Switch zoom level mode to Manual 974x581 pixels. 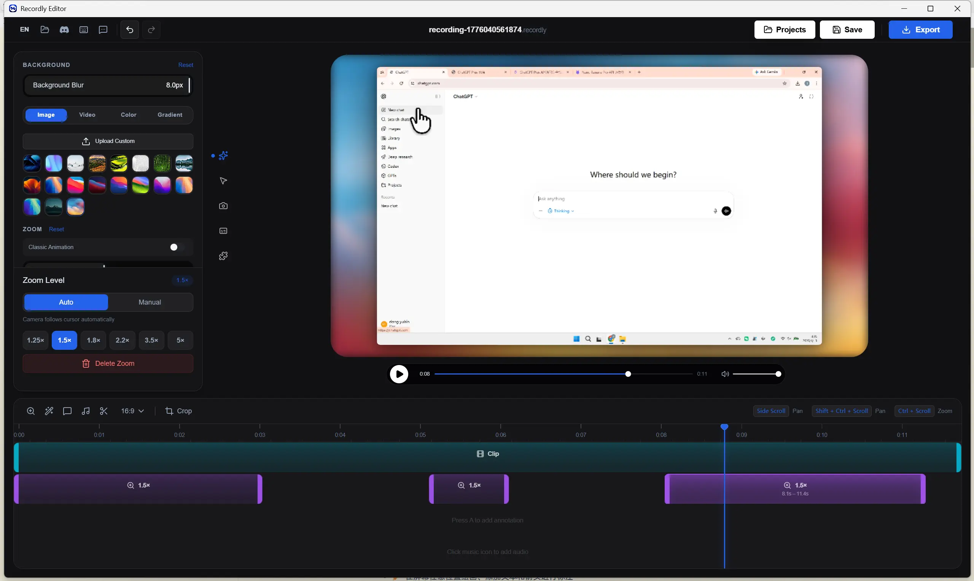tap(150, 302)
